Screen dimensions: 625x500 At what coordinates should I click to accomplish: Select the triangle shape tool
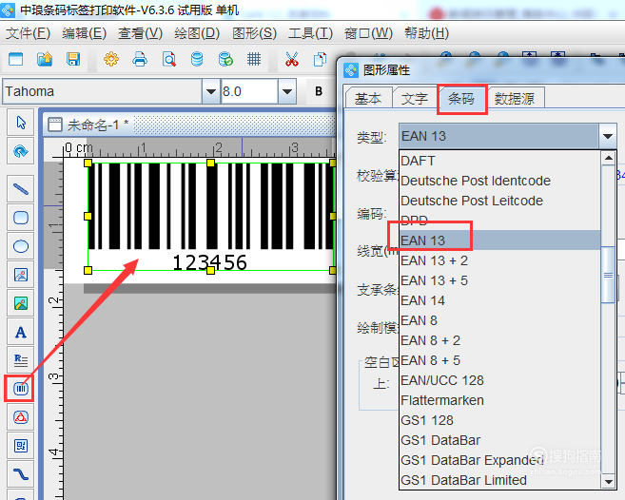click(x=21, y=417)
